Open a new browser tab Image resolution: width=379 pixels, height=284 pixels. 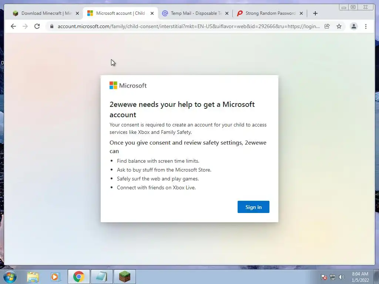click(315, 13)
